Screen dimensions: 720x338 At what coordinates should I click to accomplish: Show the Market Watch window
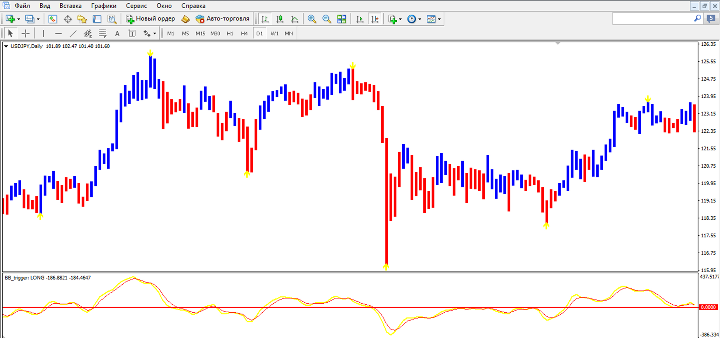(52, 19)
